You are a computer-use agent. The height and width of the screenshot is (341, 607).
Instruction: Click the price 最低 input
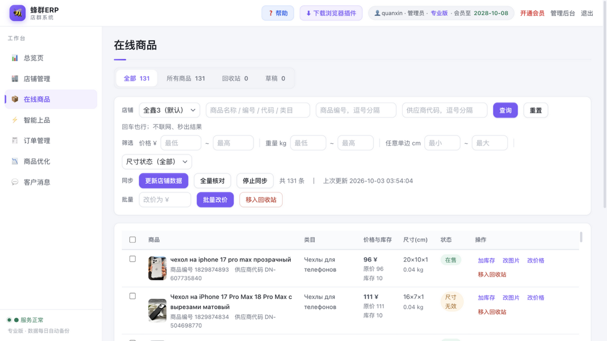pos(181,143)
